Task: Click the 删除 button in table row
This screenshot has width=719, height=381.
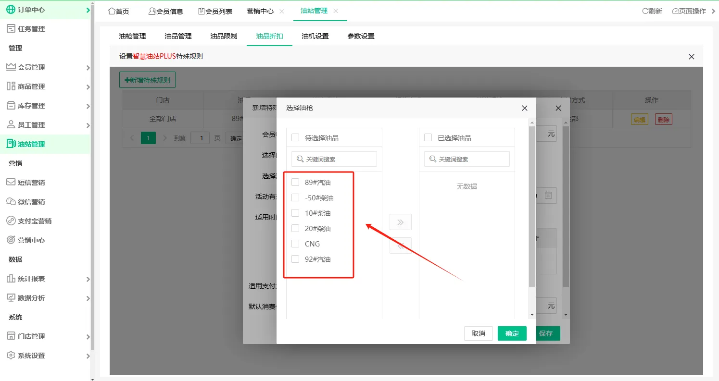Action: (664, 120)
